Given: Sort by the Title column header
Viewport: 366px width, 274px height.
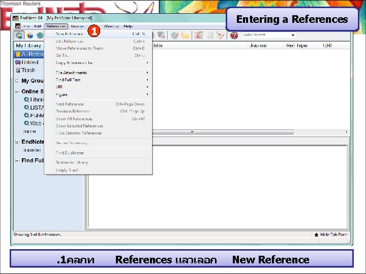Looking at the screenshot, I should pyautogui.click(x=200, y=46).
